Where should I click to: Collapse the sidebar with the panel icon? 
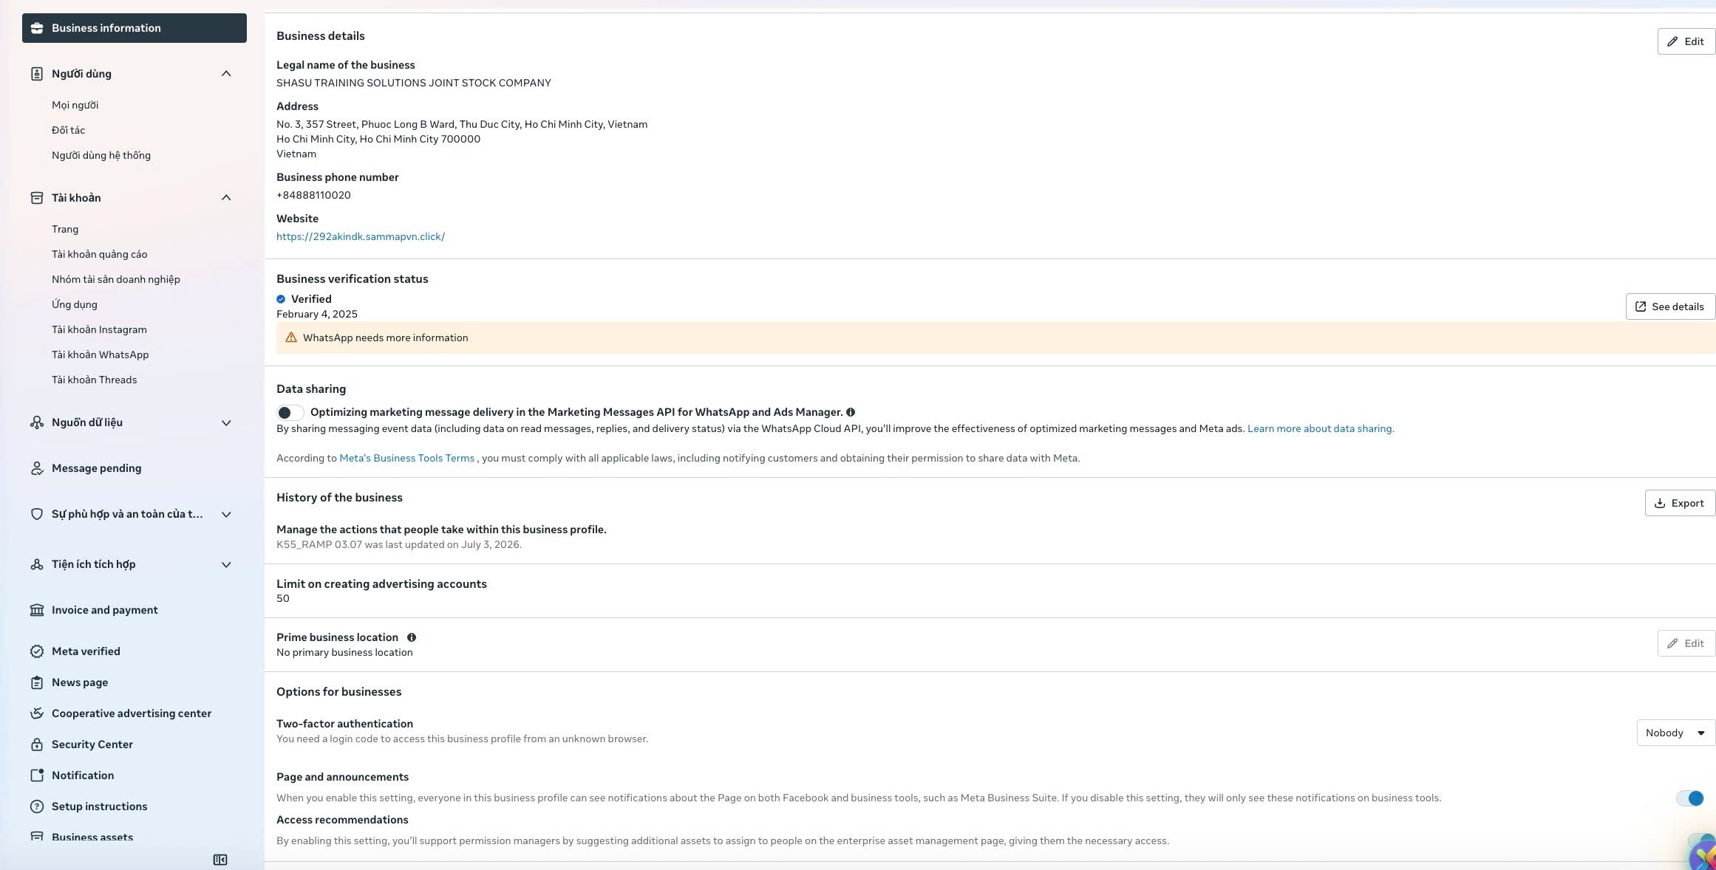point(220,860)
